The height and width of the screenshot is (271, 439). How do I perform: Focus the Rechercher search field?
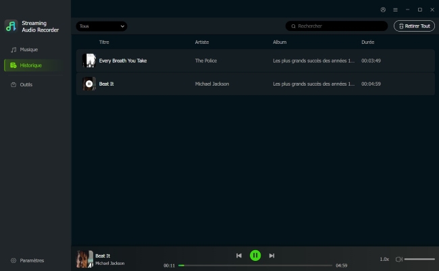click(336, 26)
